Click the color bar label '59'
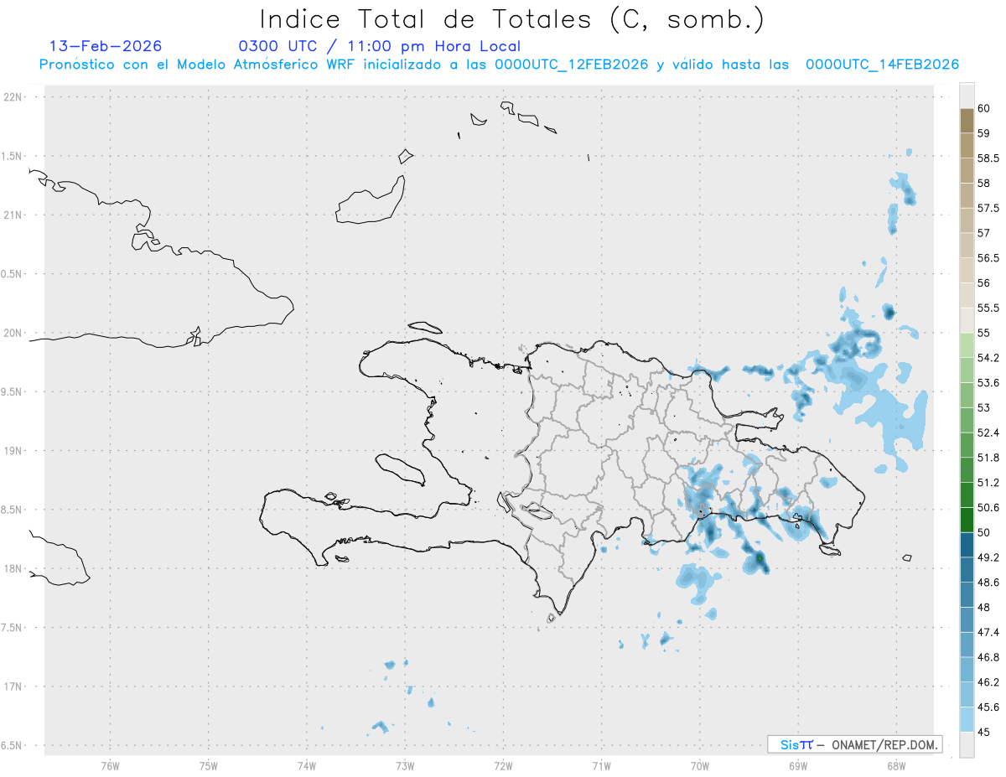 coord(984,133)
